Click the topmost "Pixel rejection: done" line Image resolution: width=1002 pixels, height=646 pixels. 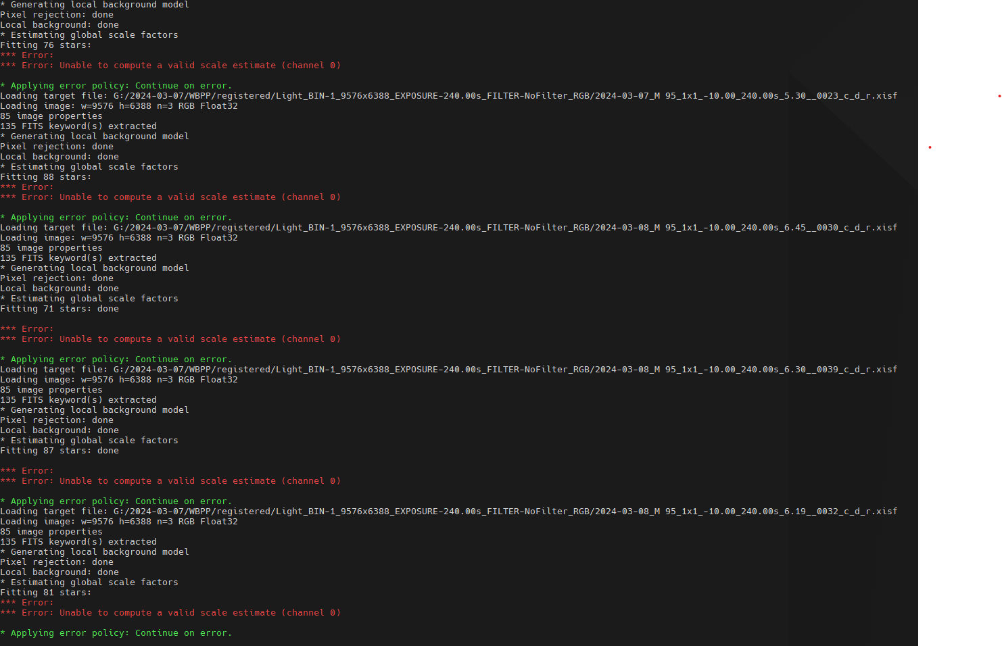click(x=57, y=15)
